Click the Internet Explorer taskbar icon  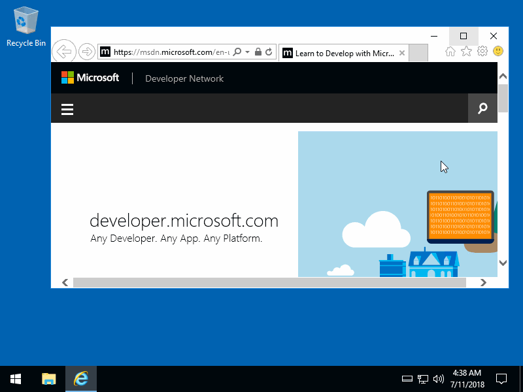tap(81, 379)
